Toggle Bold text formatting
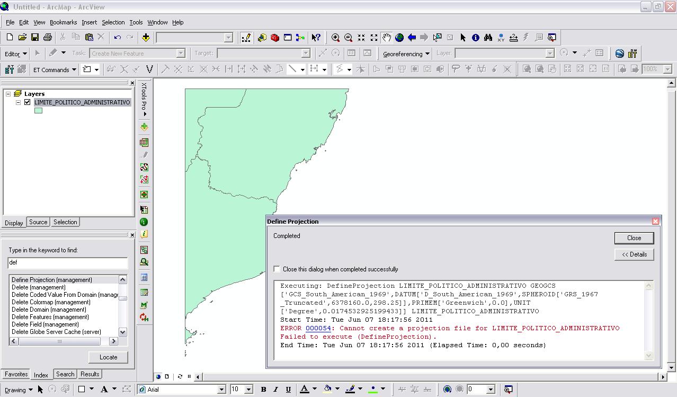Viewport: 677px width, 397px height. (263, 390)
